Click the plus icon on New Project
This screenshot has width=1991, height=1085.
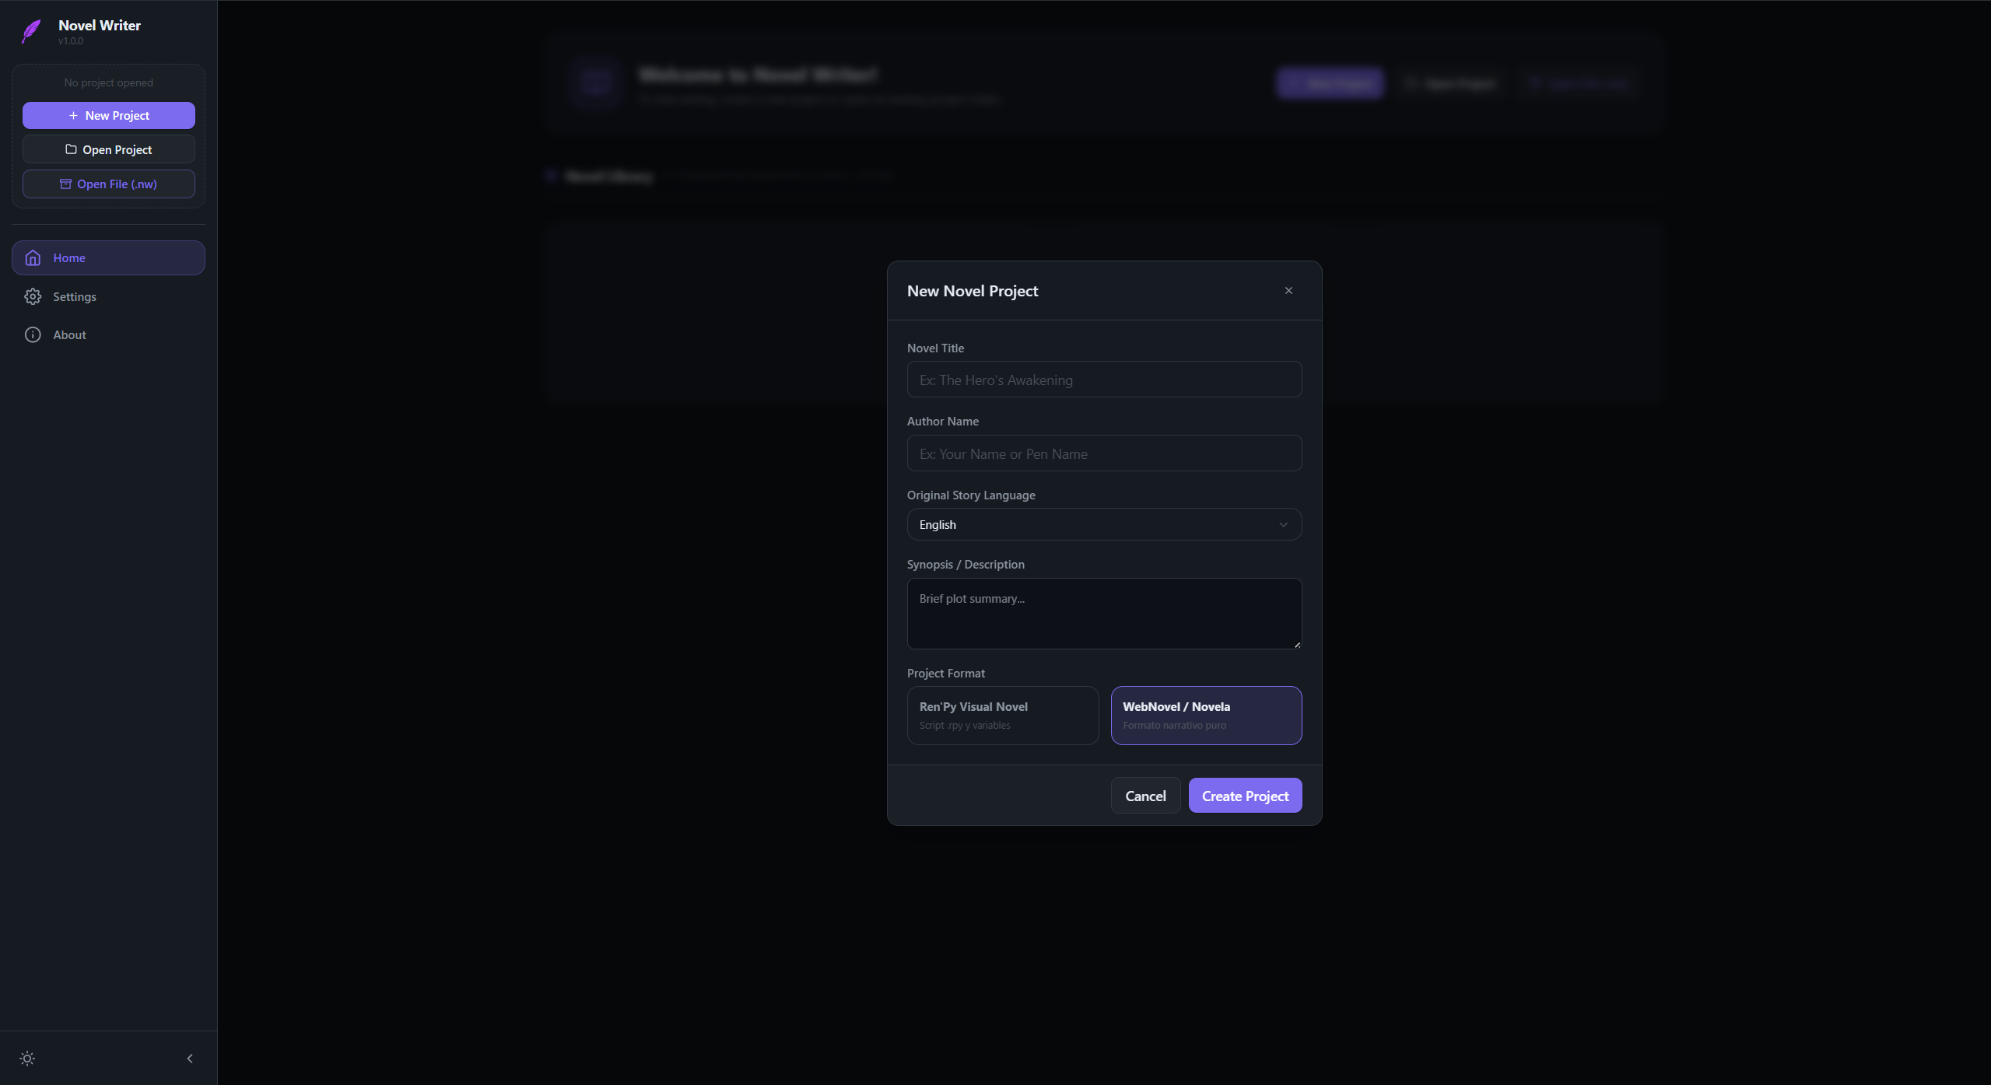point(73,115)
